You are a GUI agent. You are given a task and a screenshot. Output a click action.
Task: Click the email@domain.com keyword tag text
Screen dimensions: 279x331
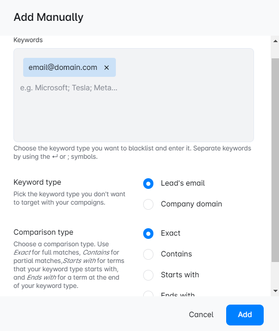click(x=63, y=68)
